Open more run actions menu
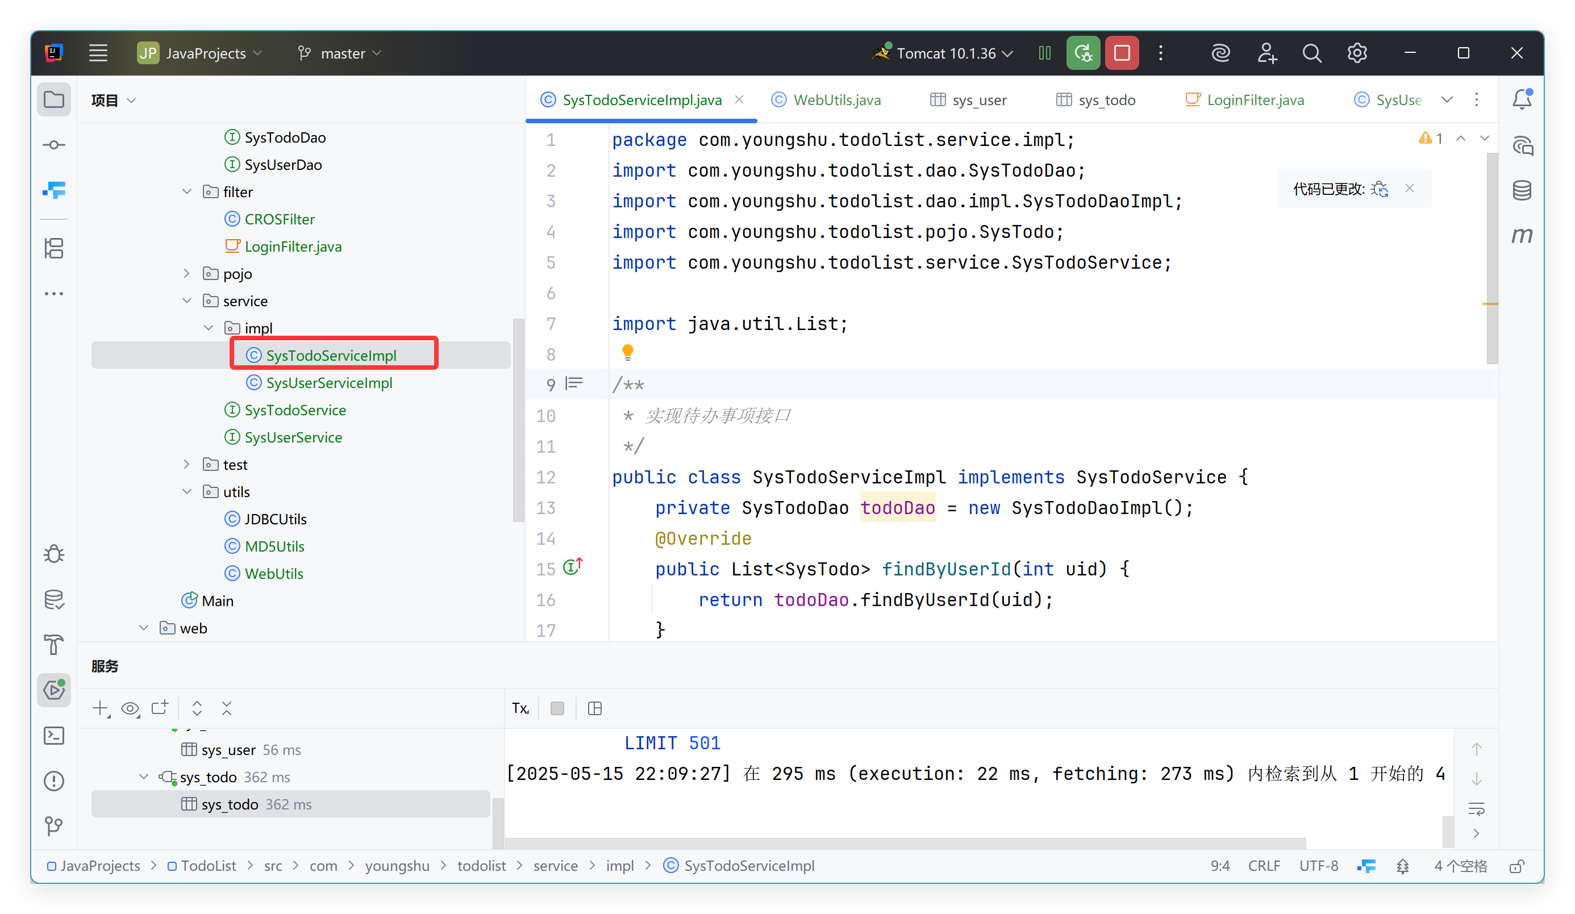1575x914 pixels. pyautogui.click(x=1161, y=53)
